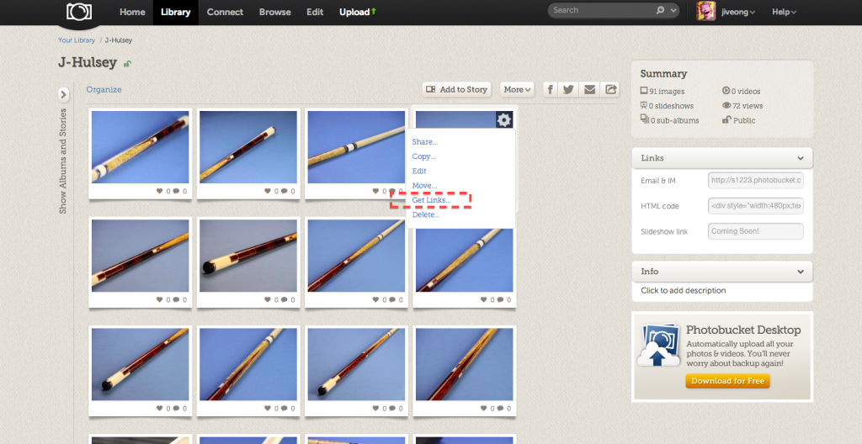Open the second photo in the top row
The image size is (862, 444).
point(248,147)
